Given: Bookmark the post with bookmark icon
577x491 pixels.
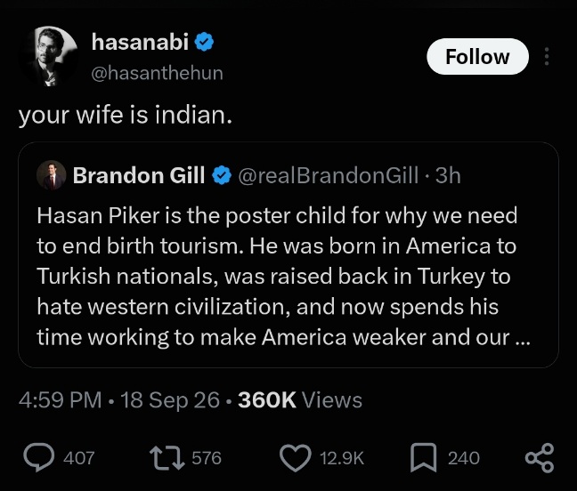Looking at the screenshot, I should coord(424,457).
